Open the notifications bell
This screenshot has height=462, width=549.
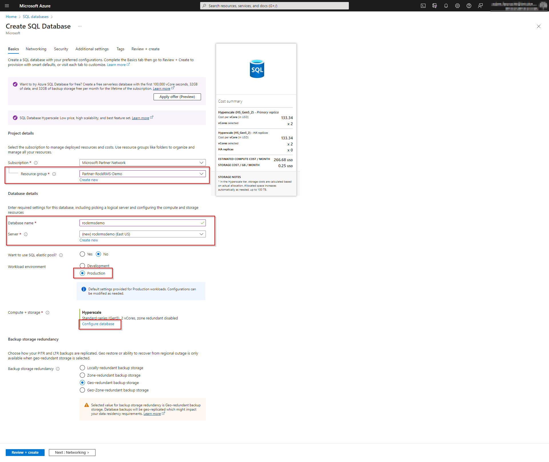[x=446, y=6]
